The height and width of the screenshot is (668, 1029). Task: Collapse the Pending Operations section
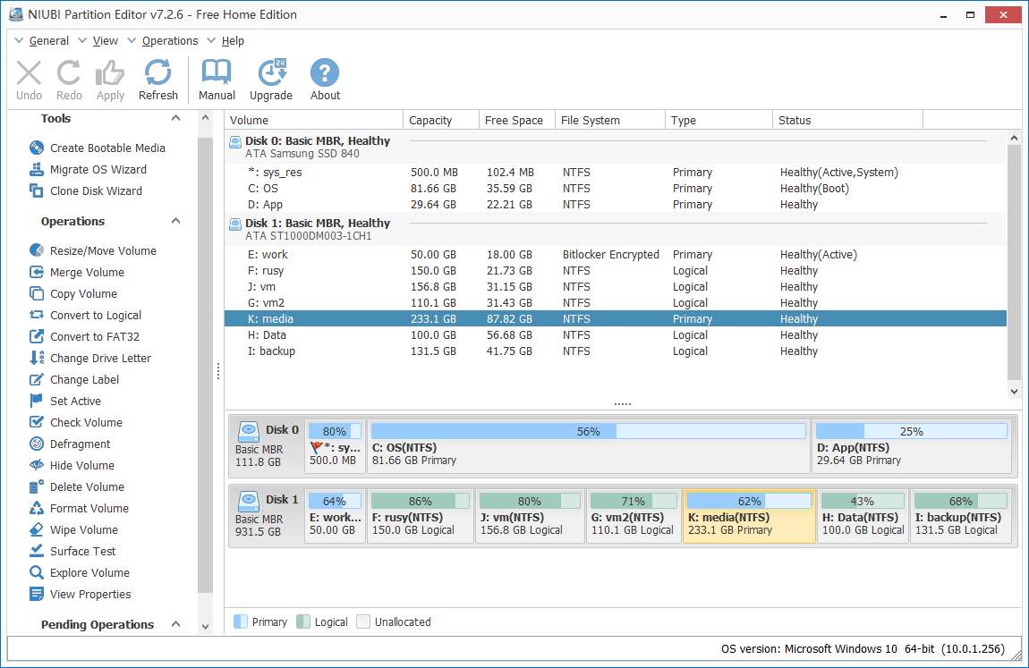[176, 625]
